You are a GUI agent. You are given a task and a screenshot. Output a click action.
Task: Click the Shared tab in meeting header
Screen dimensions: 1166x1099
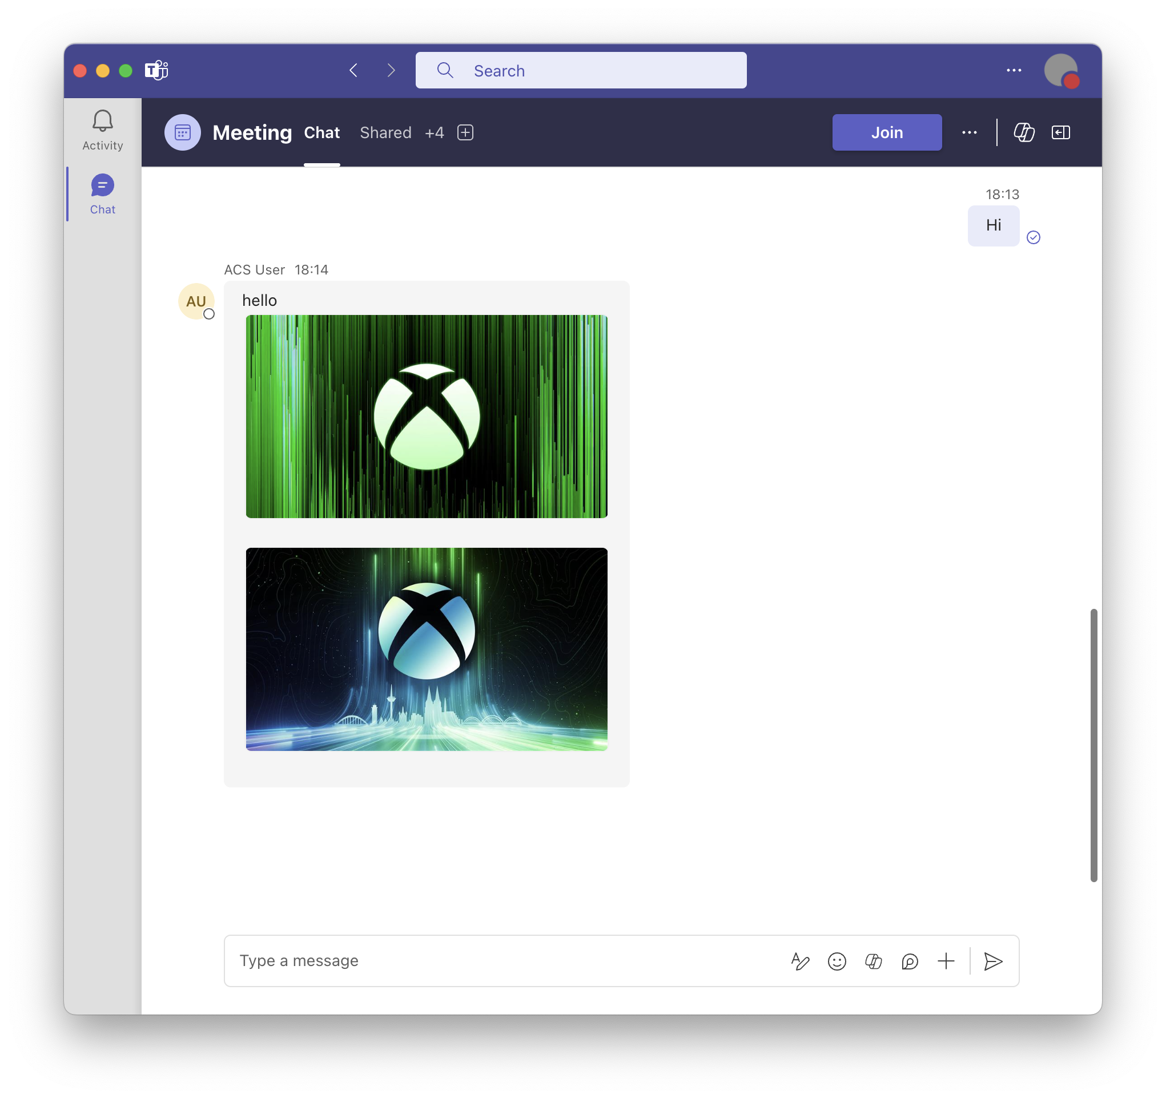pyautogui.click(x=385, y=132)
